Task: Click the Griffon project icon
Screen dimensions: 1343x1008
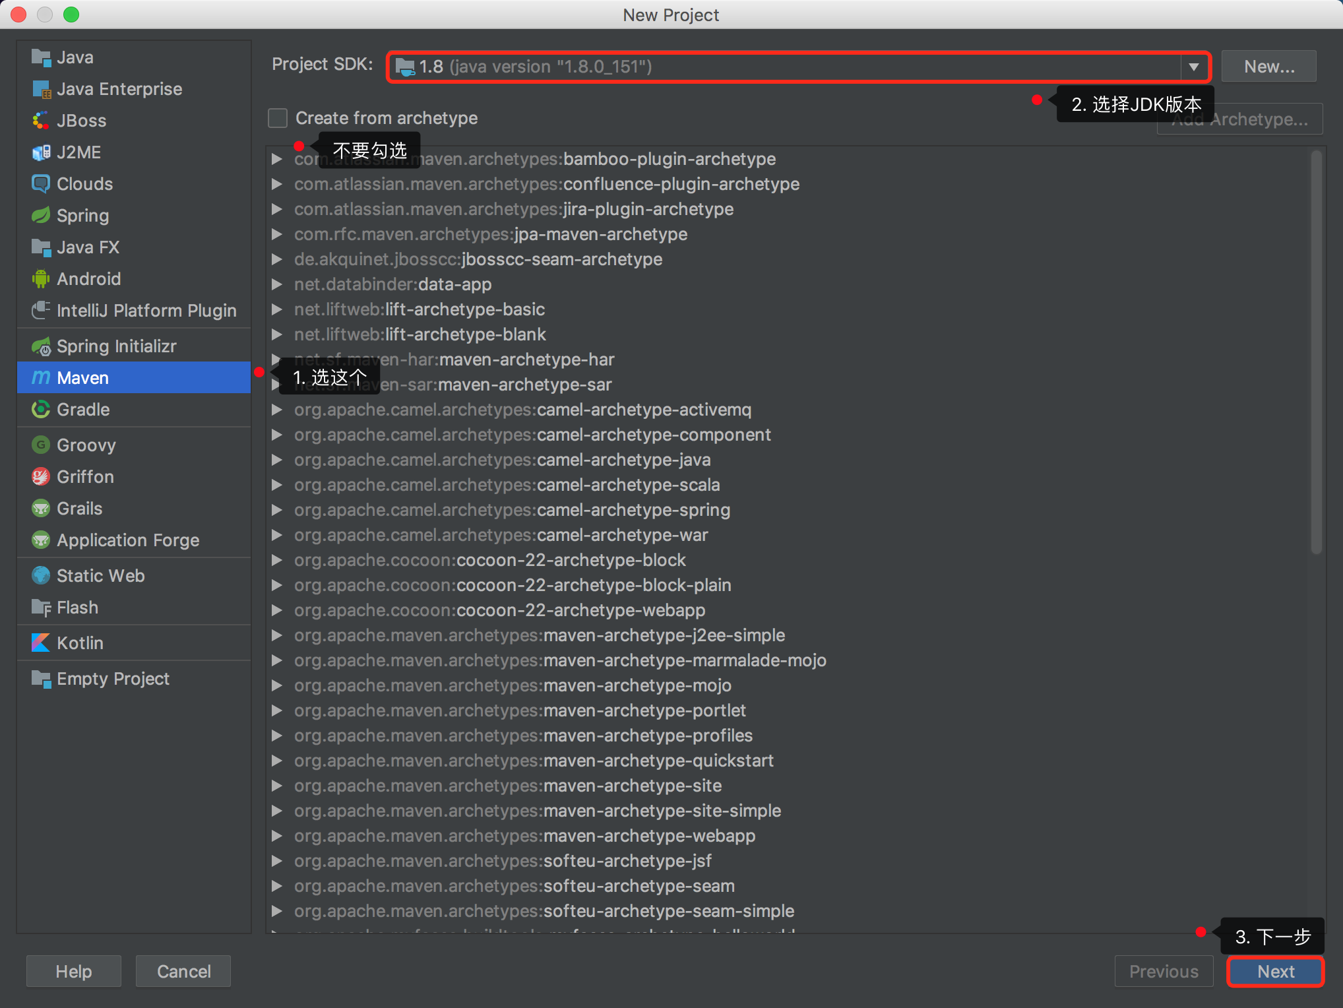Action: [x=41, y=477]
